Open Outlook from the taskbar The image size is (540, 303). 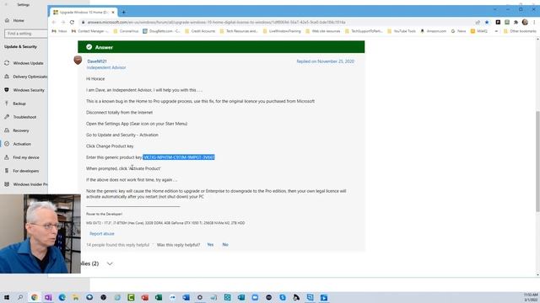pos(241,297)
